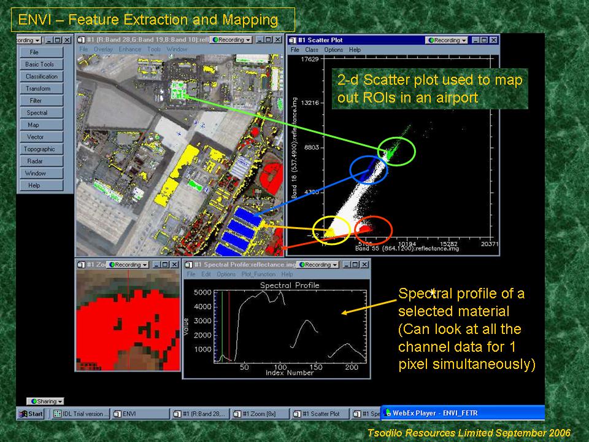Click red cluster in scatter plot
The width and height of the screenshot is (589, 442).
pyautogui.click(x=366, y=228)
